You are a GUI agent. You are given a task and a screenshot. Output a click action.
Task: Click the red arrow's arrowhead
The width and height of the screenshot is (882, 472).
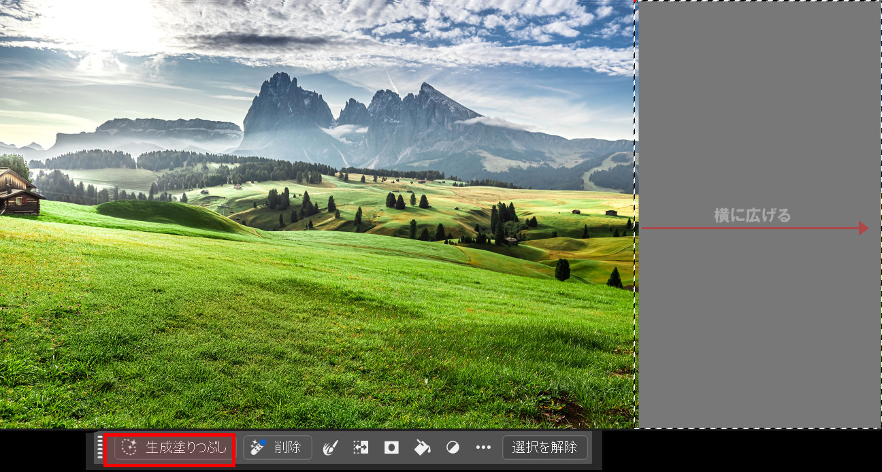click(x=864, y=229)
